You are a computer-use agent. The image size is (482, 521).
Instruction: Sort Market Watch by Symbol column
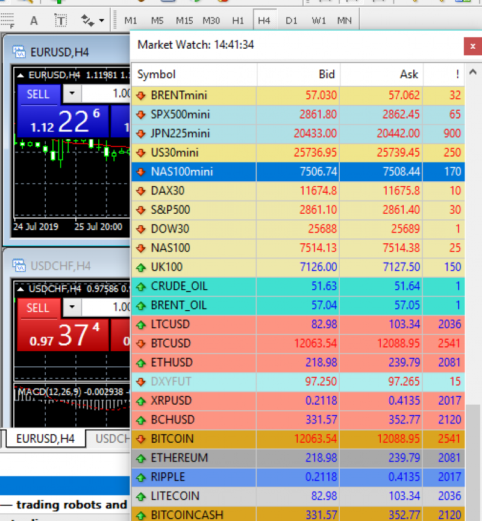tap(194, 75)
